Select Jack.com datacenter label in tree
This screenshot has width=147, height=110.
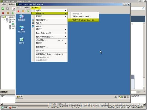click(x=12, y=19)
